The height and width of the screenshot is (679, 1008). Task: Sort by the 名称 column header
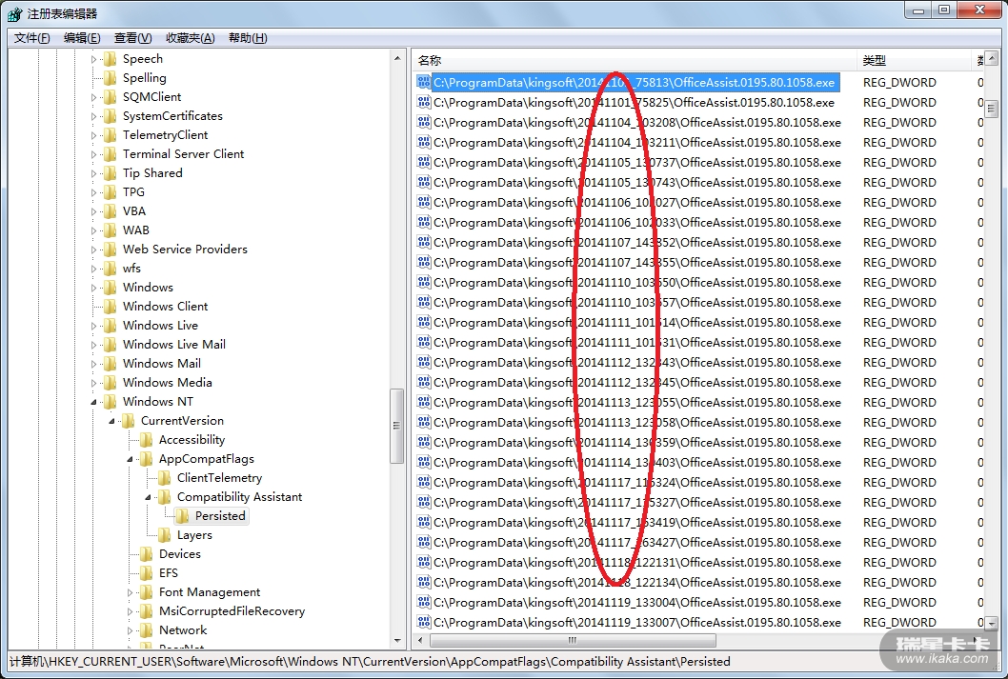[634, 60]
